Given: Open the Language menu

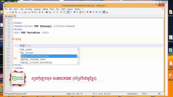Looking at the screenshot, I should (x=37, y=9).
